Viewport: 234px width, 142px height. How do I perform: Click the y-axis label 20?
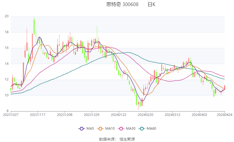[x=7, y=16]
